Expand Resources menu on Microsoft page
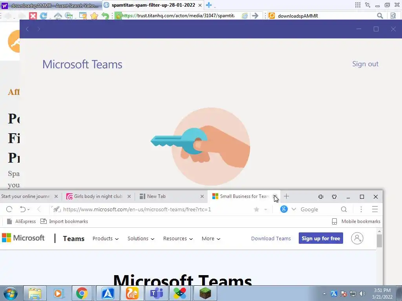Image resolution: width=402 pixels, height=301 pixels. [x=178, y=239]
